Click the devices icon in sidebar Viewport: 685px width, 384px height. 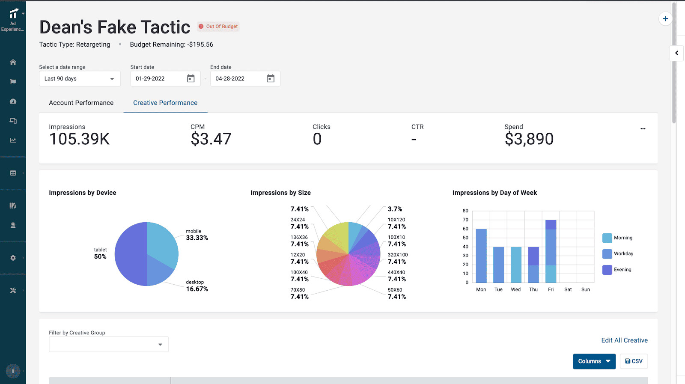click(13, 121)
